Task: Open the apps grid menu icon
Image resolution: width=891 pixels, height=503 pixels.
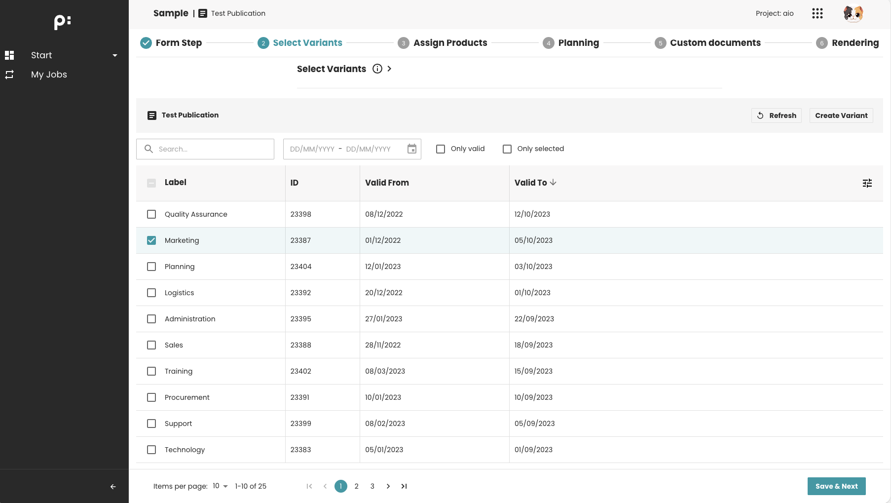Action: coord(817,13)
